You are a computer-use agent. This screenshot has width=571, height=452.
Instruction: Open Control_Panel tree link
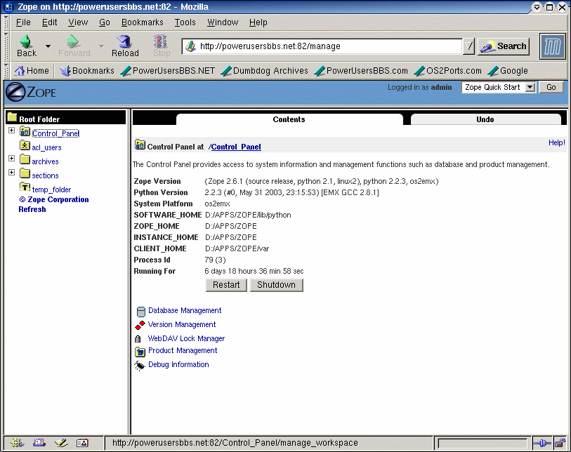(55, 133)
